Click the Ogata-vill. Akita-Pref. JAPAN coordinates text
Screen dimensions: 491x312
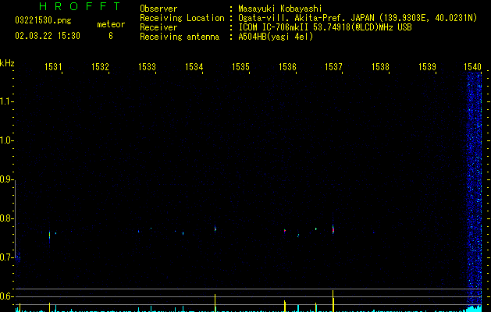[358, 18]
